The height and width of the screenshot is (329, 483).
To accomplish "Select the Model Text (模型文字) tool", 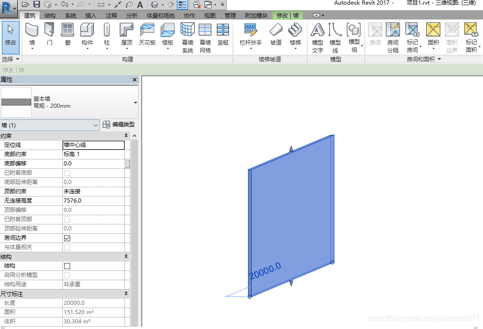I will click(x=318, y=31).
